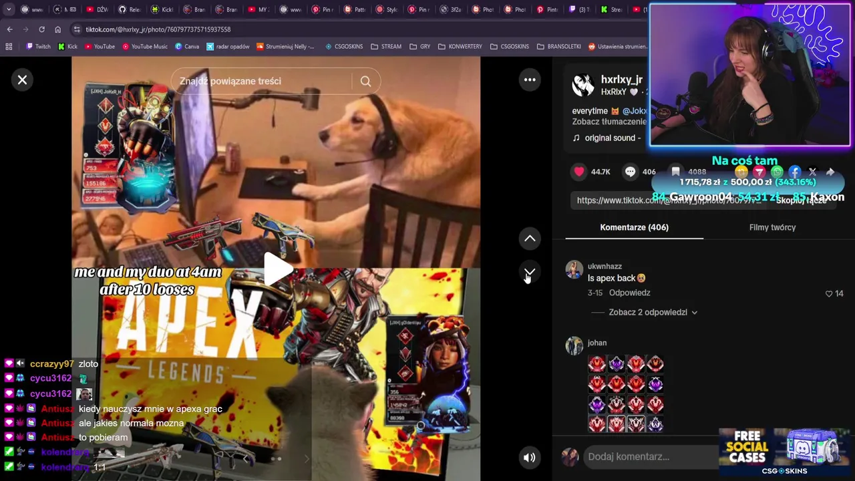The image size is (855, 481).
Task: Expand 'Zobacz 2 odpowiedzi' replies
Action: click(653, 313)
